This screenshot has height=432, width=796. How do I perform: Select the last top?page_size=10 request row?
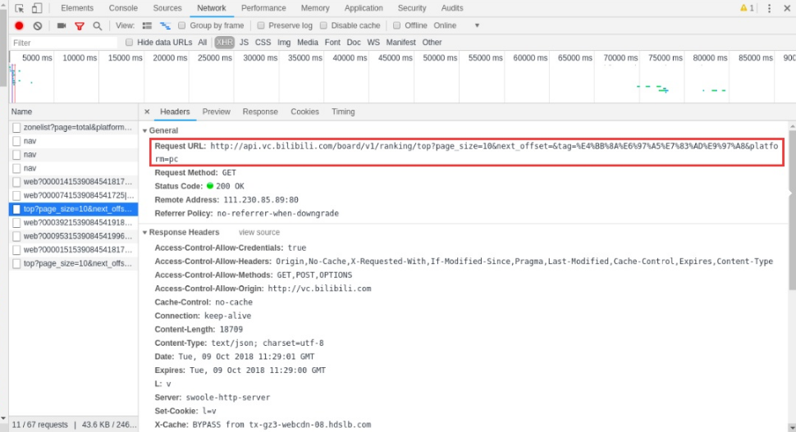[73, 264]
